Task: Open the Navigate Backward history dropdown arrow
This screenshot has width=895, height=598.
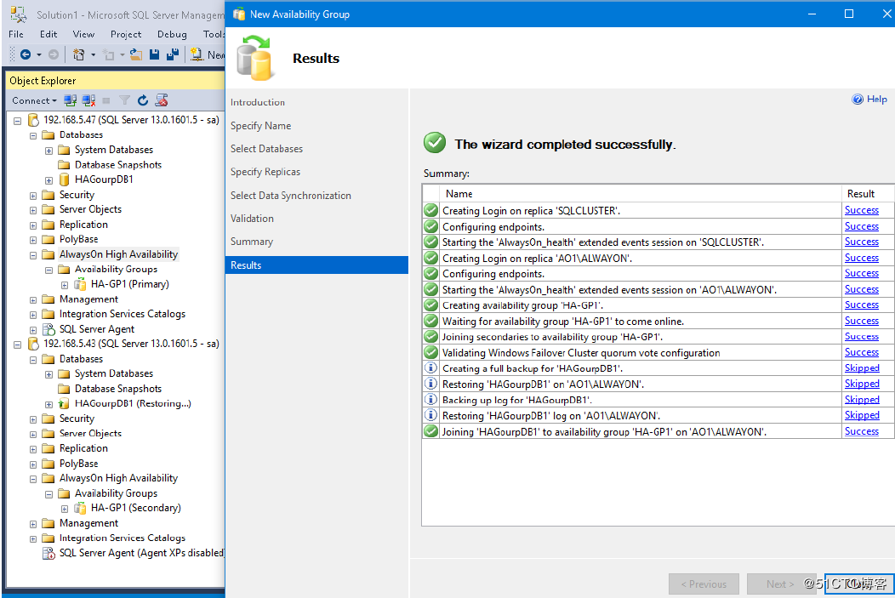Action: [39, 54]
